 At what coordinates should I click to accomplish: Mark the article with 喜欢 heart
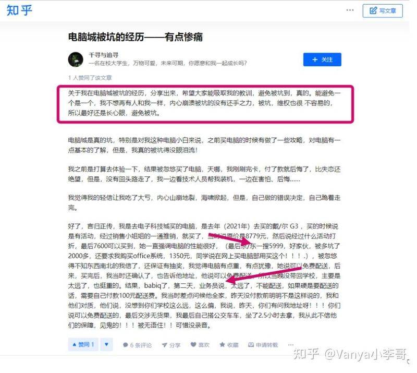(x=200, y=345)
